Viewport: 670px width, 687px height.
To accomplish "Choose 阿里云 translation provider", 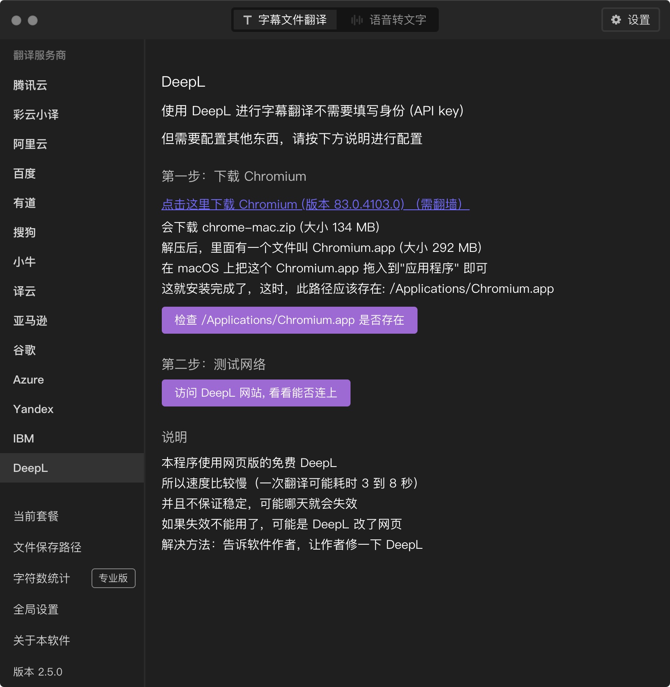I will 30,144.
